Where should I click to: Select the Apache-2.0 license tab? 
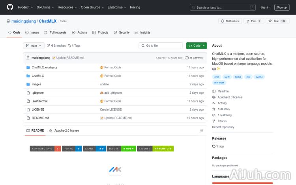64,130
